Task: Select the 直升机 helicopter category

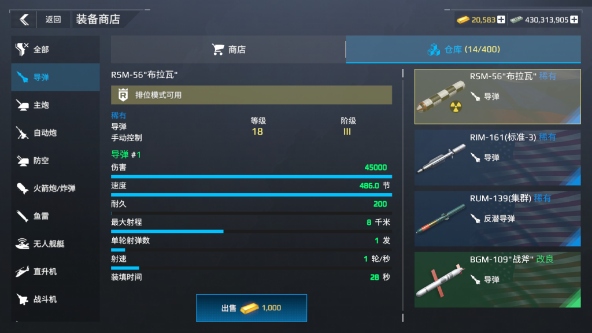Action: pos(55,272)
